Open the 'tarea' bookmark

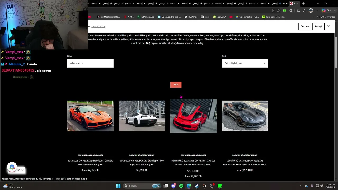click(x=205, y=17)
